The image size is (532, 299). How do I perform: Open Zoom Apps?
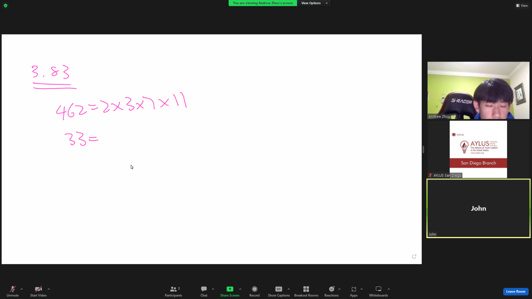tap(354, 291)
